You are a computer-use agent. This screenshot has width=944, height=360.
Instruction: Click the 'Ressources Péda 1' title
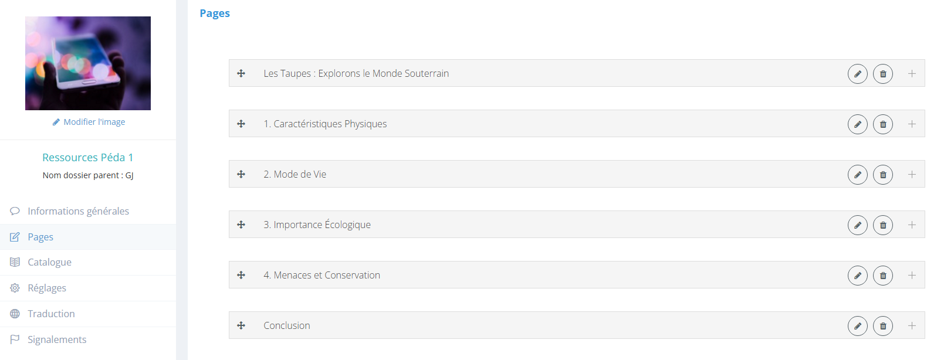(88, 157)
